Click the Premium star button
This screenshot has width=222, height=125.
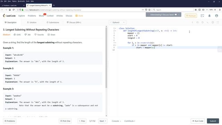(x=191, y=16)
